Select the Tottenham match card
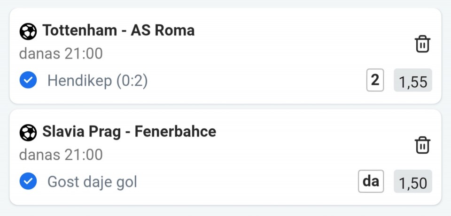 click(x=225, y=56)
